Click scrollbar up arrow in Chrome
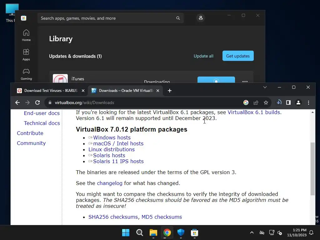Screen dimensions: 320x240 312,112
